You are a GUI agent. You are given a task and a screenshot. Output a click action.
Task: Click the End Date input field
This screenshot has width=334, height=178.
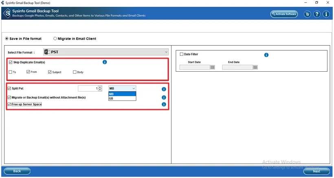point(237,67)
